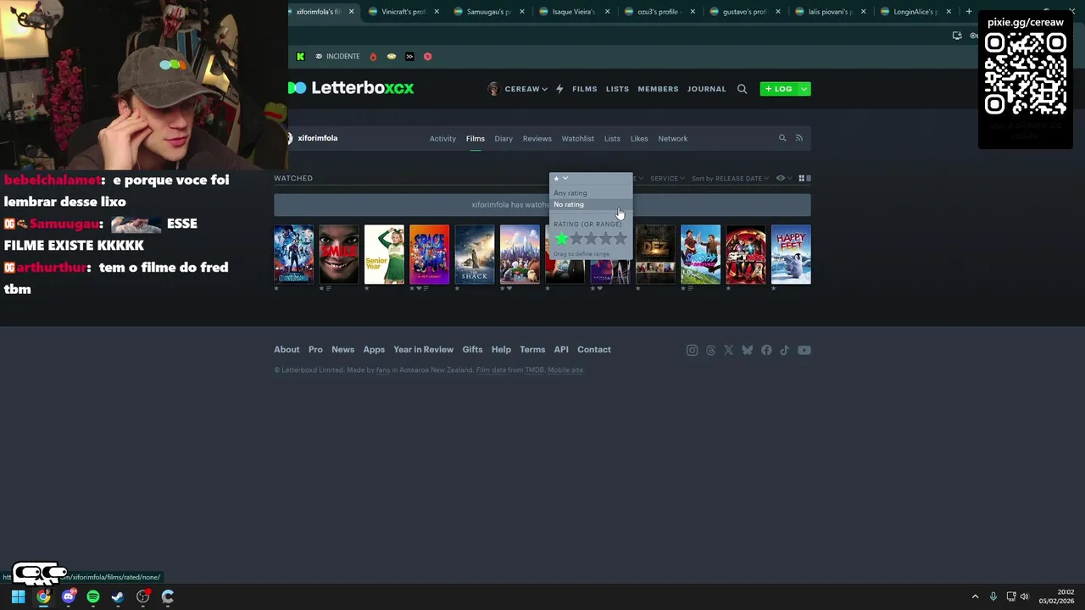This screenshot has width=1085, height=610.
Task: Open the INCIDENTE bookmark
Action: click(x=337, y=57)
